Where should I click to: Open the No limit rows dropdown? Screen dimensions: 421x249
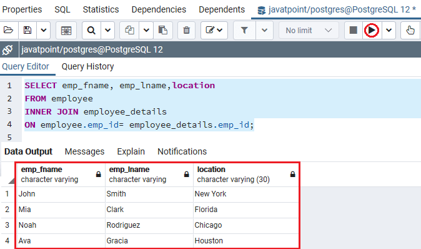click(x=309, y=31)
